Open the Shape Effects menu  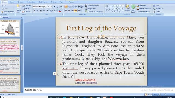(x=143, y=11)
